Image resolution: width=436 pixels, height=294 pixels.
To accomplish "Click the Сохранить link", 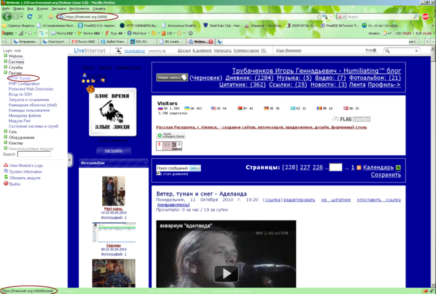I will point(385,175).
